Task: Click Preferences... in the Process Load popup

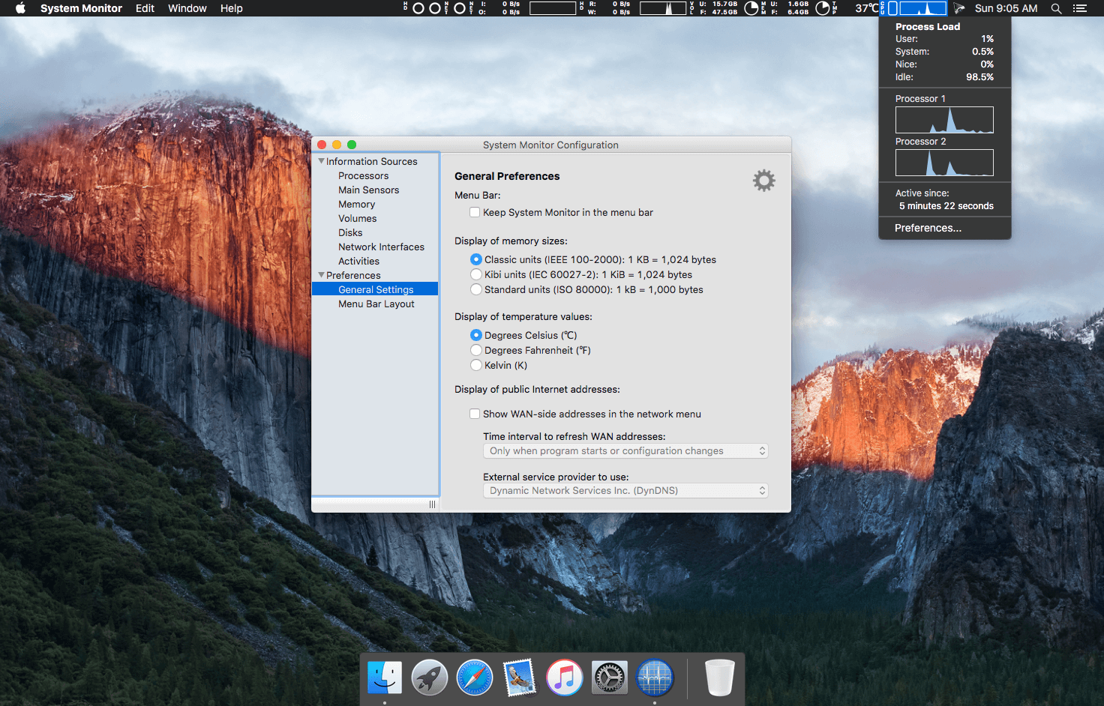Action: 928,228
